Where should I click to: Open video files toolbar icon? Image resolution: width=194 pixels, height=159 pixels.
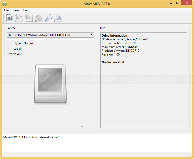point(10,18)
